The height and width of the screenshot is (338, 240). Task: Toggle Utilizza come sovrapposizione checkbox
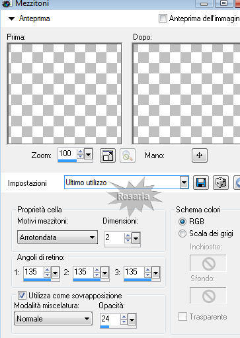tap(22, 296)
